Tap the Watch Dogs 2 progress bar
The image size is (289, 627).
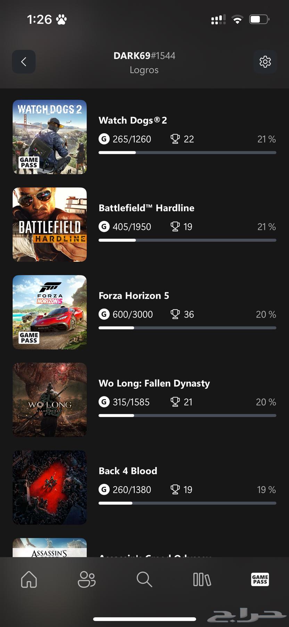187,153
